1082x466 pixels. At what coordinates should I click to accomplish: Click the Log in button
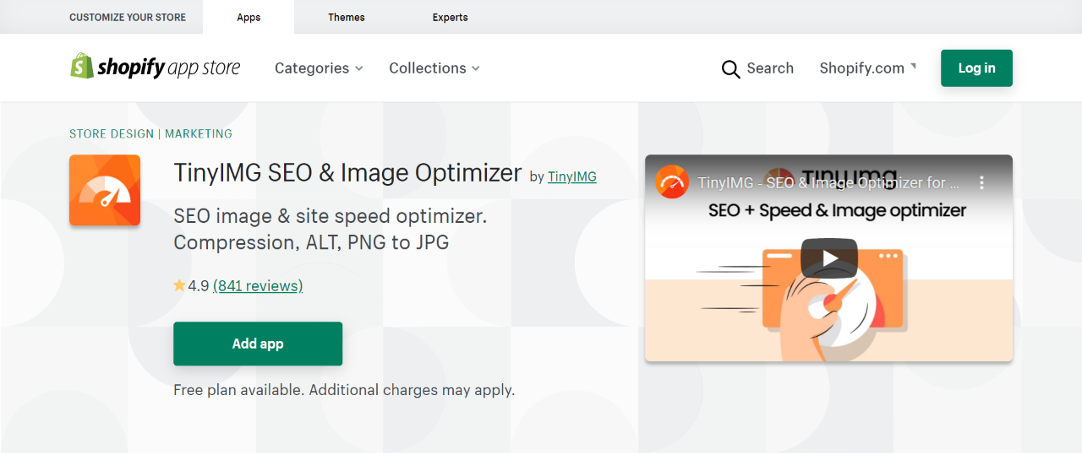tap(976, 68)
